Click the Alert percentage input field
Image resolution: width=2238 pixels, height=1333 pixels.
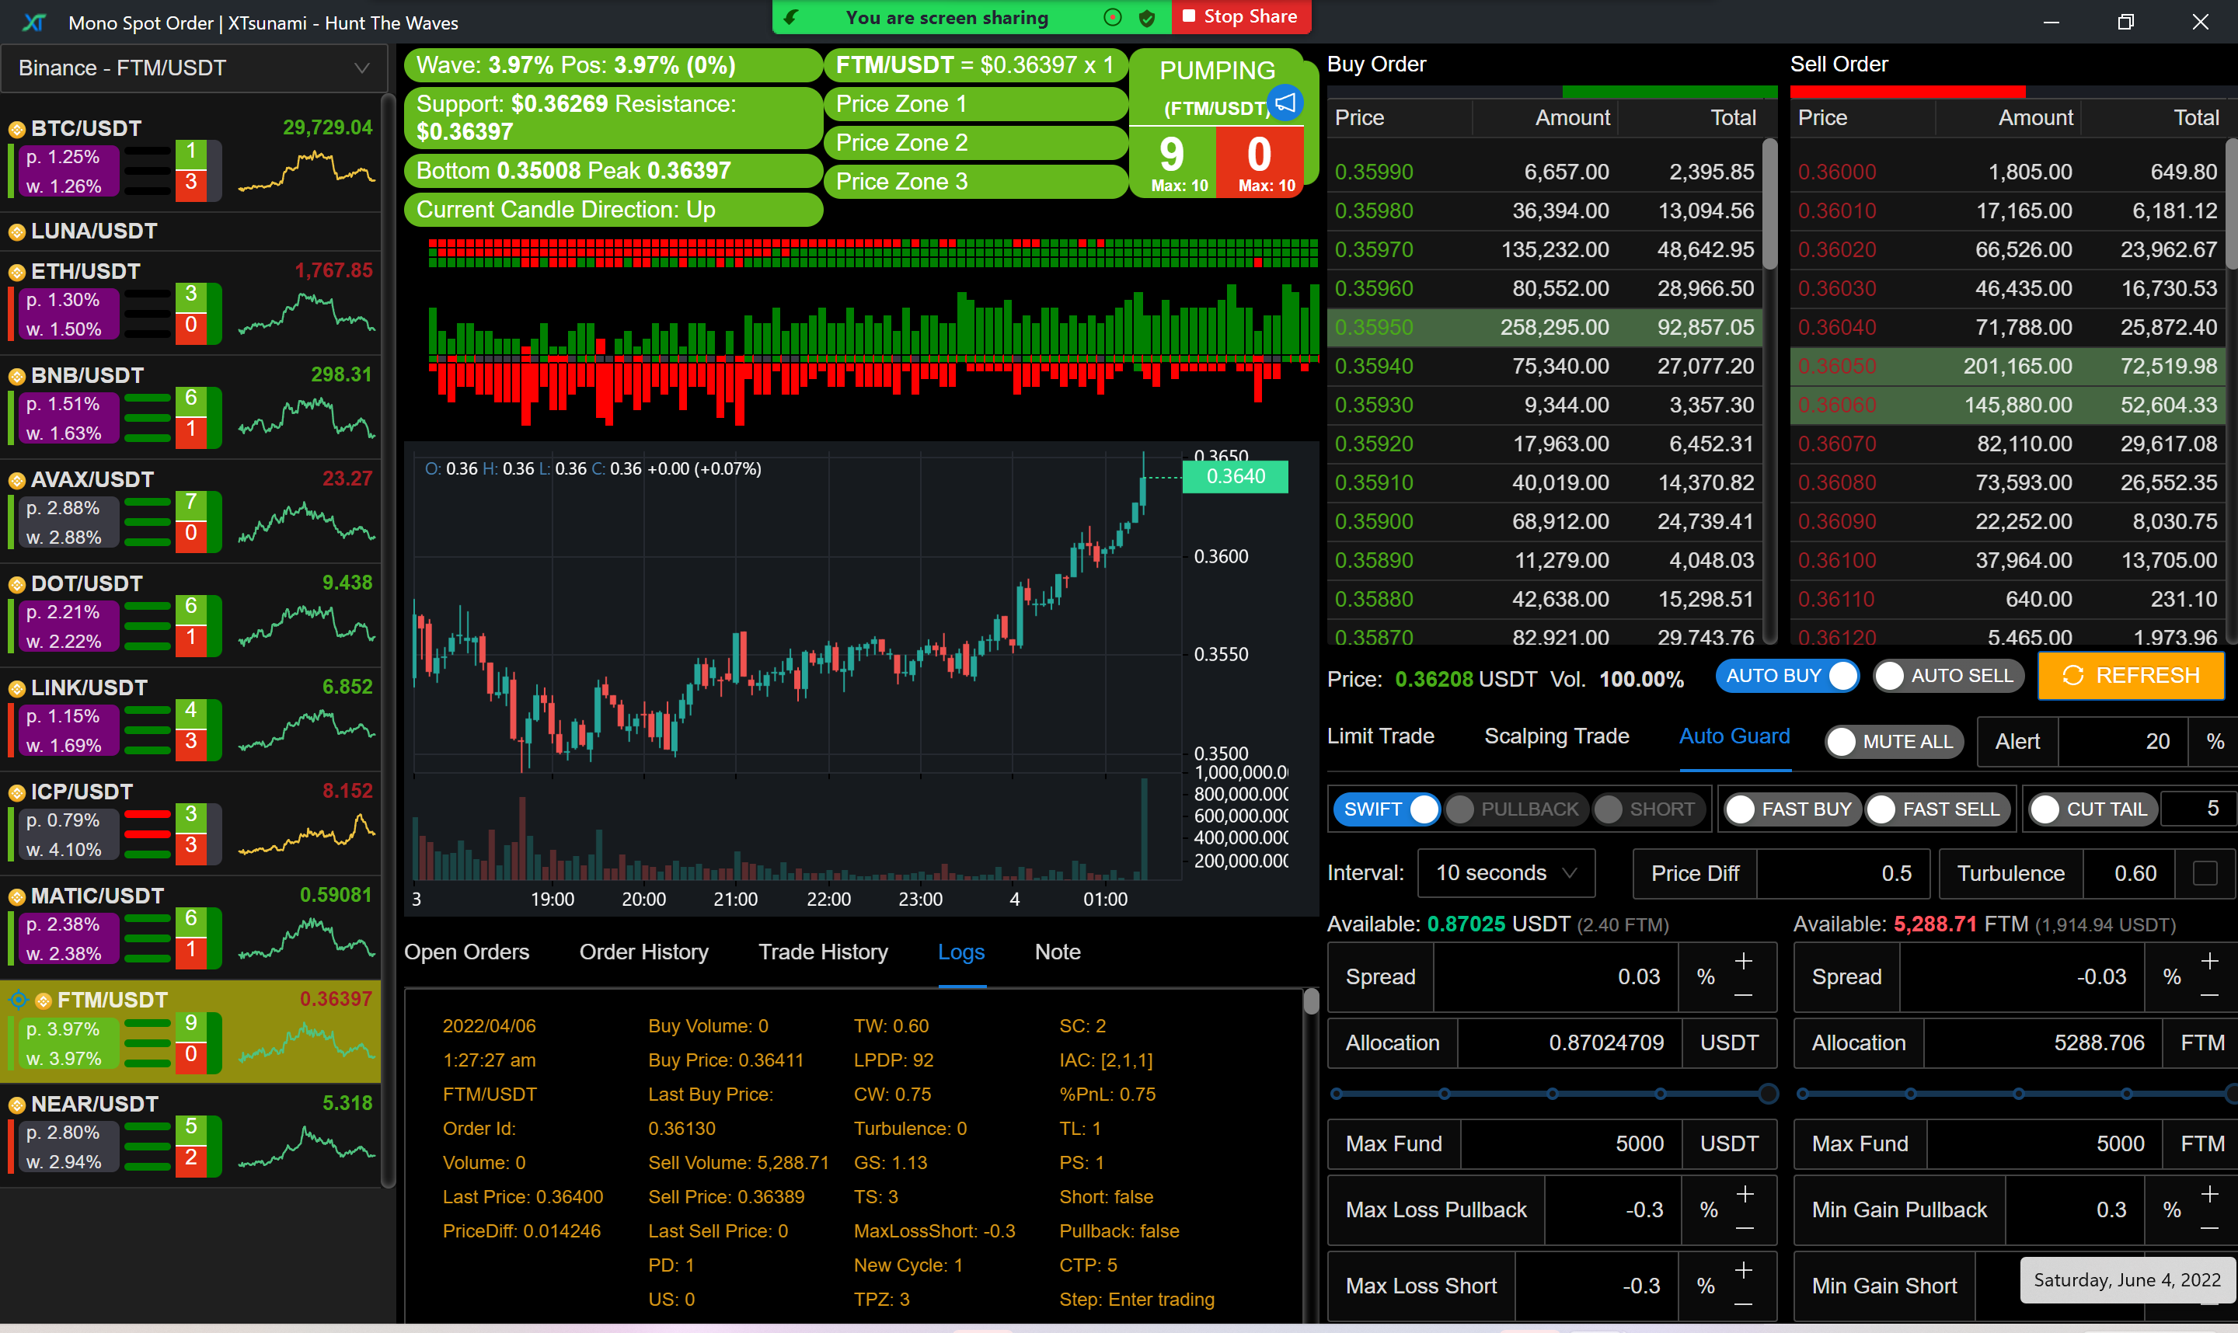[x=2122, y=742]
